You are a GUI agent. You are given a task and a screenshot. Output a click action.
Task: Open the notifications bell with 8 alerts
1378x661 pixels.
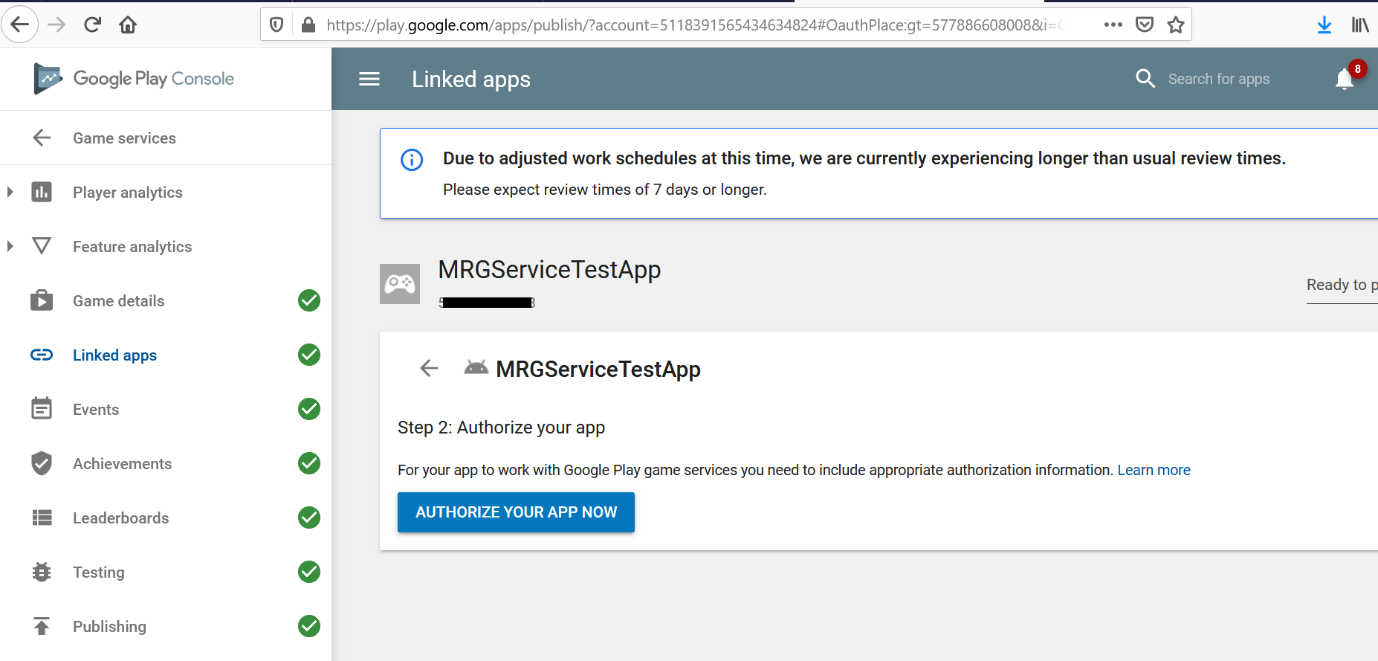[1345, 78]
